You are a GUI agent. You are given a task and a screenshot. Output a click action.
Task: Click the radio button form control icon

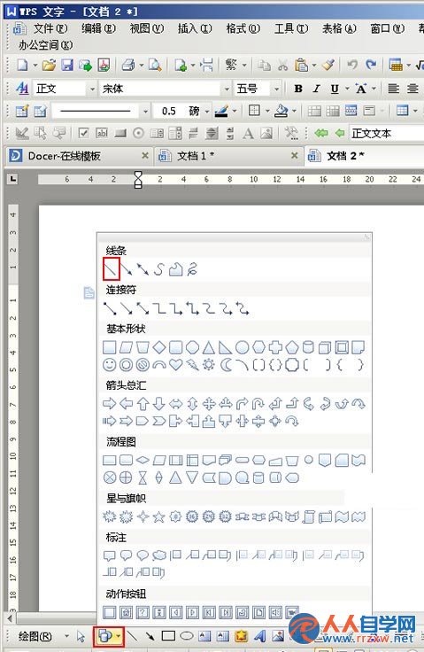point(138,133)
